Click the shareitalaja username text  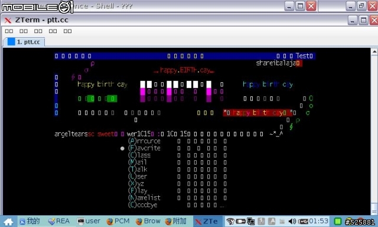[276, 63]
